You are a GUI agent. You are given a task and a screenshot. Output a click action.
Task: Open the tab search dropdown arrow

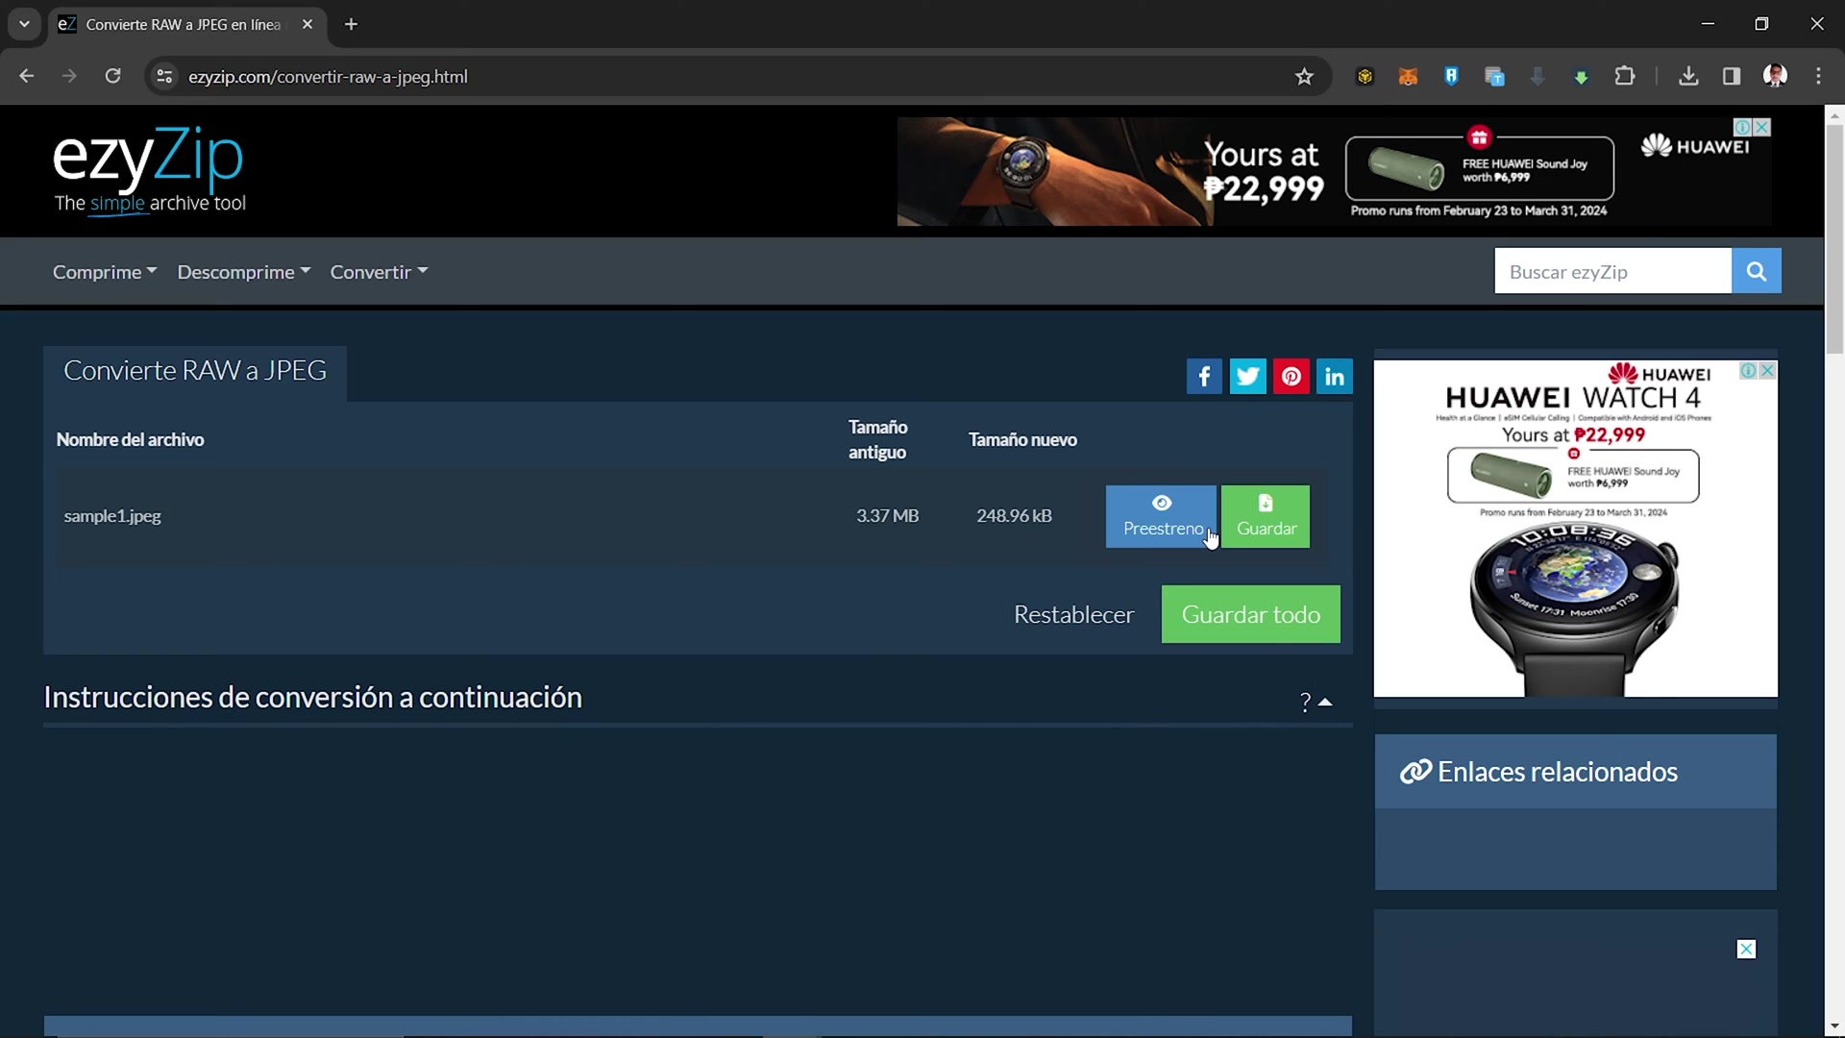tap(24, 24)
